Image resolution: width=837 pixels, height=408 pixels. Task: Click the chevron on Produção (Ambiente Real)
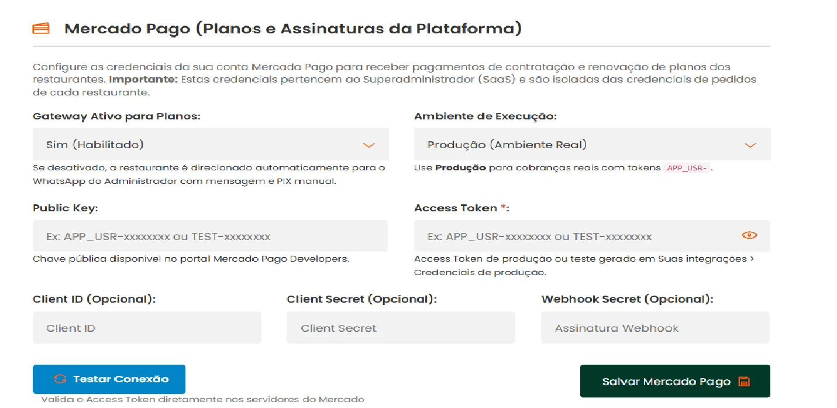point(750,145)
